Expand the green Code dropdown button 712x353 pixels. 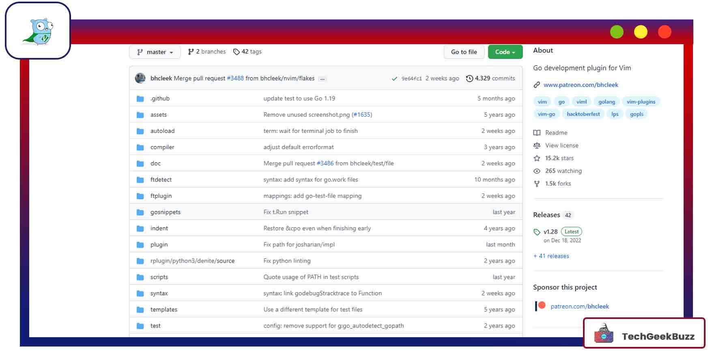pos(505,52)
